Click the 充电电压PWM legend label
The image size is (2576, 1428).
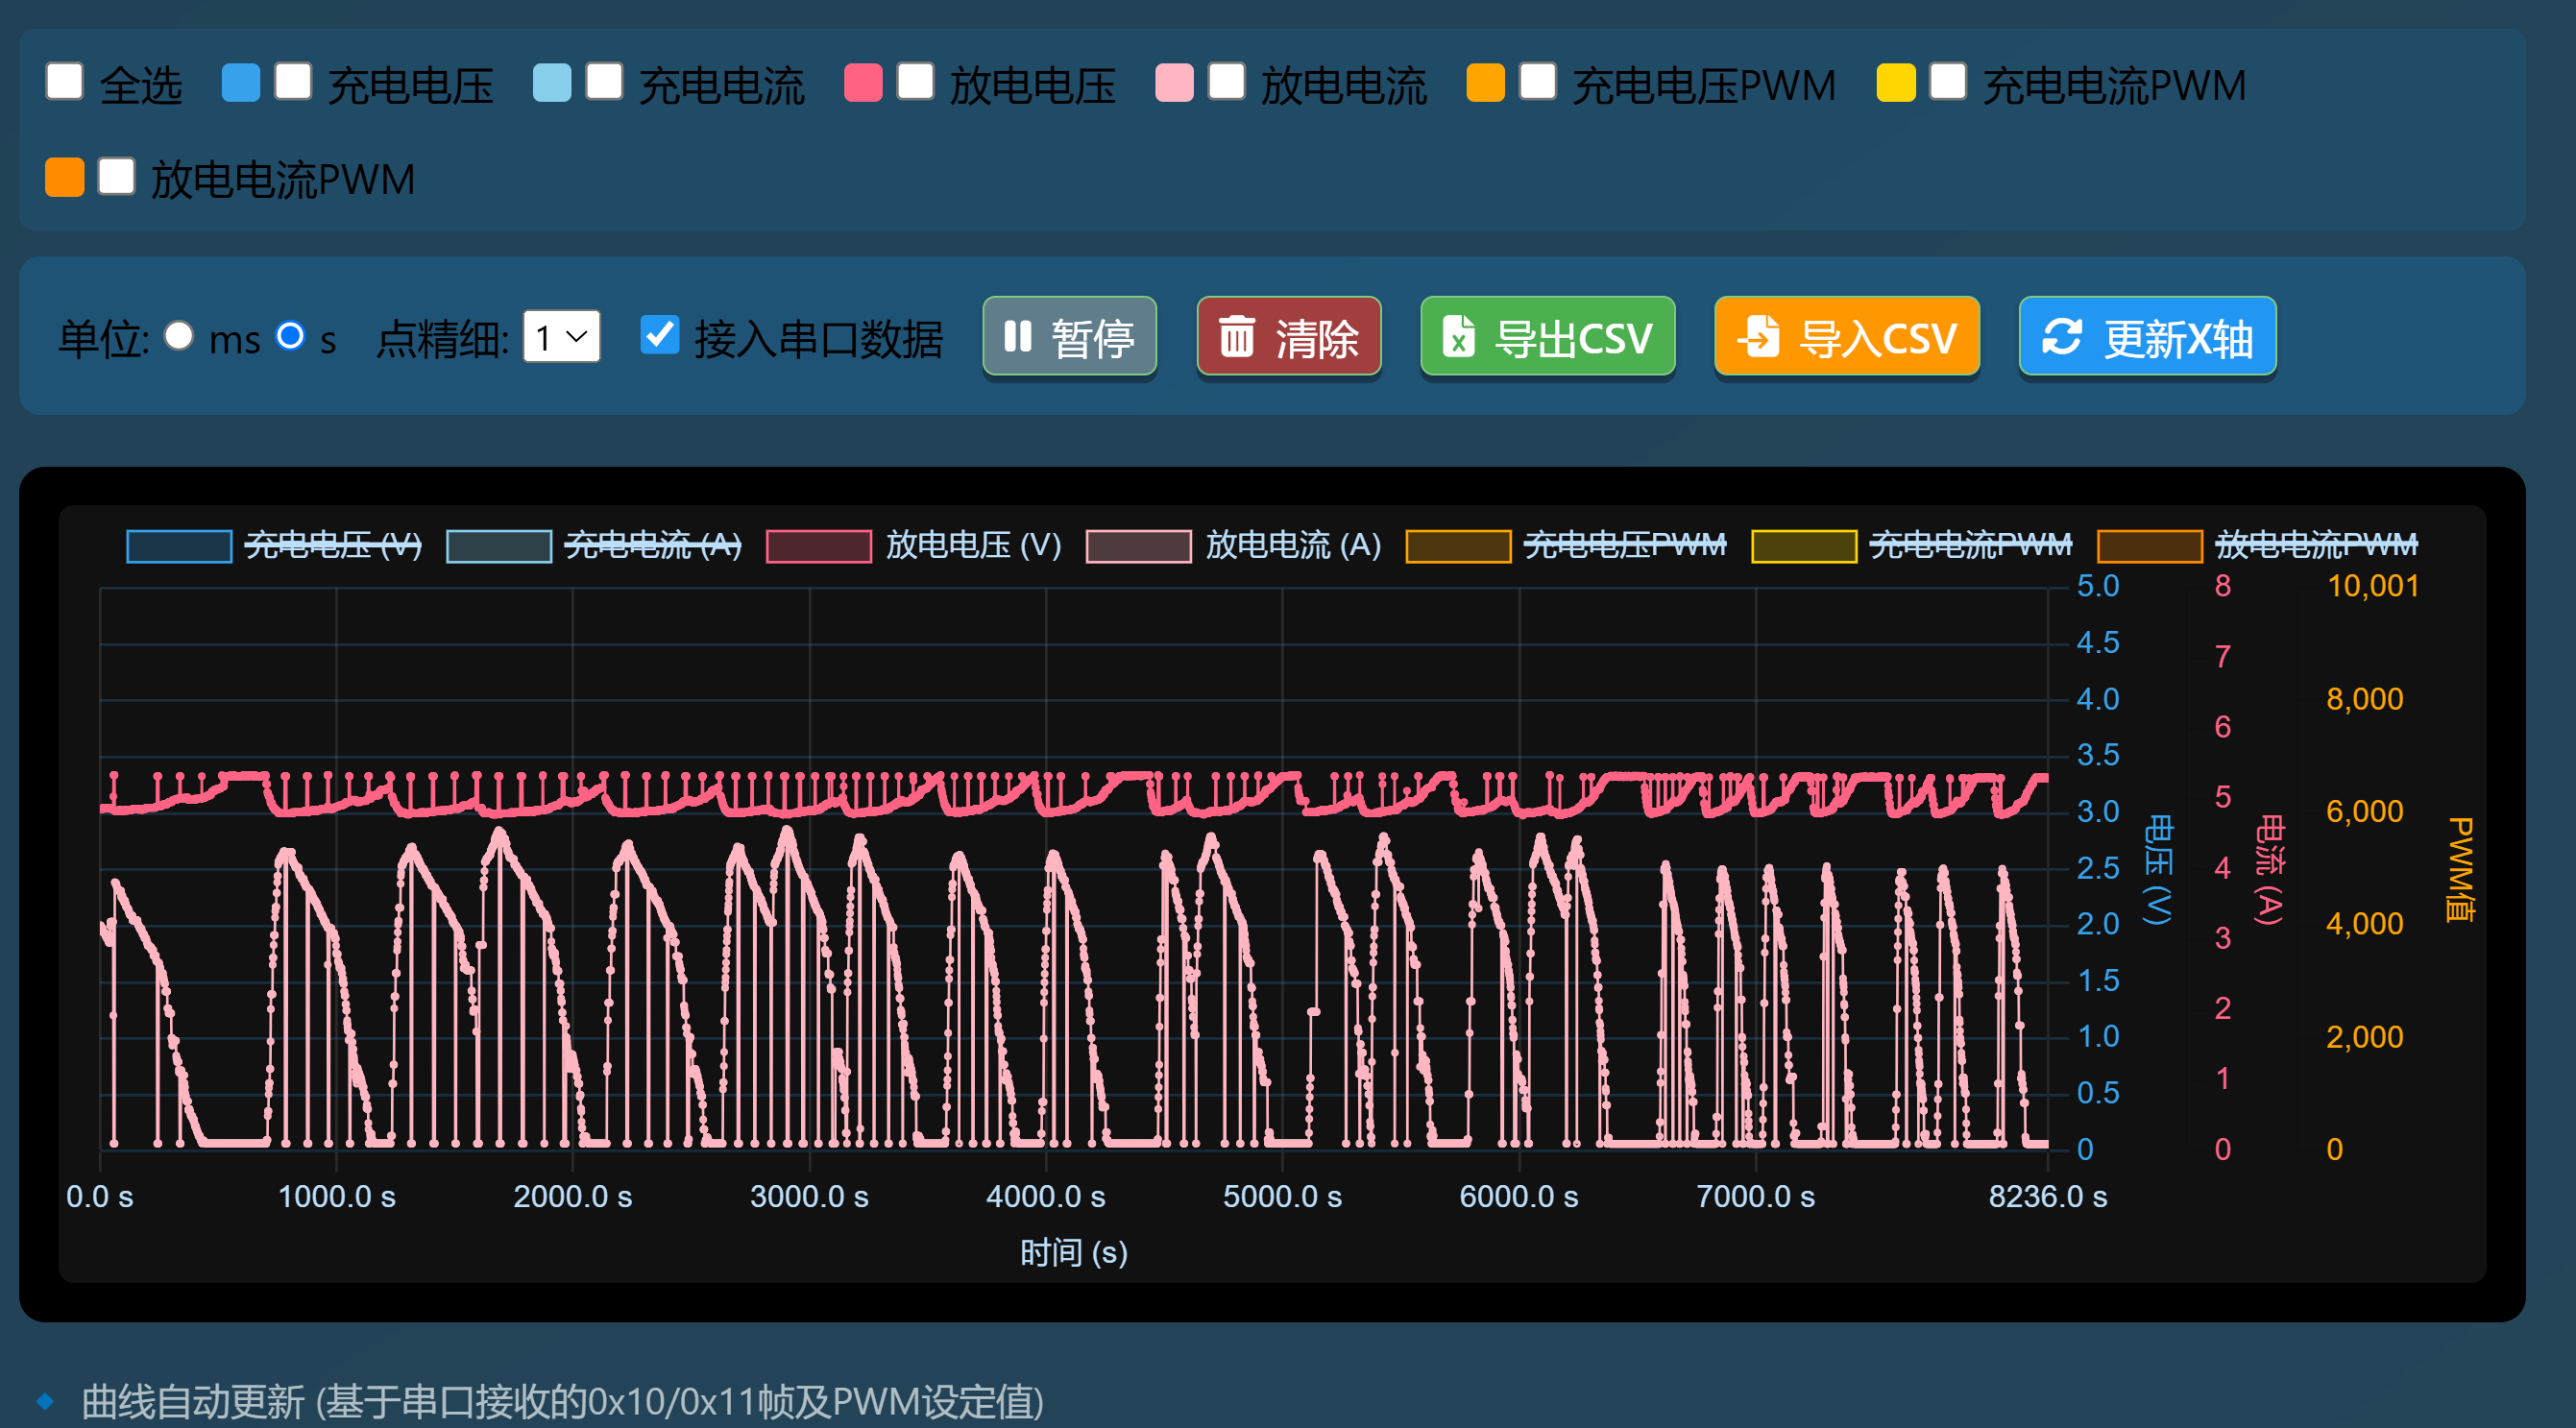[1625, 546]
